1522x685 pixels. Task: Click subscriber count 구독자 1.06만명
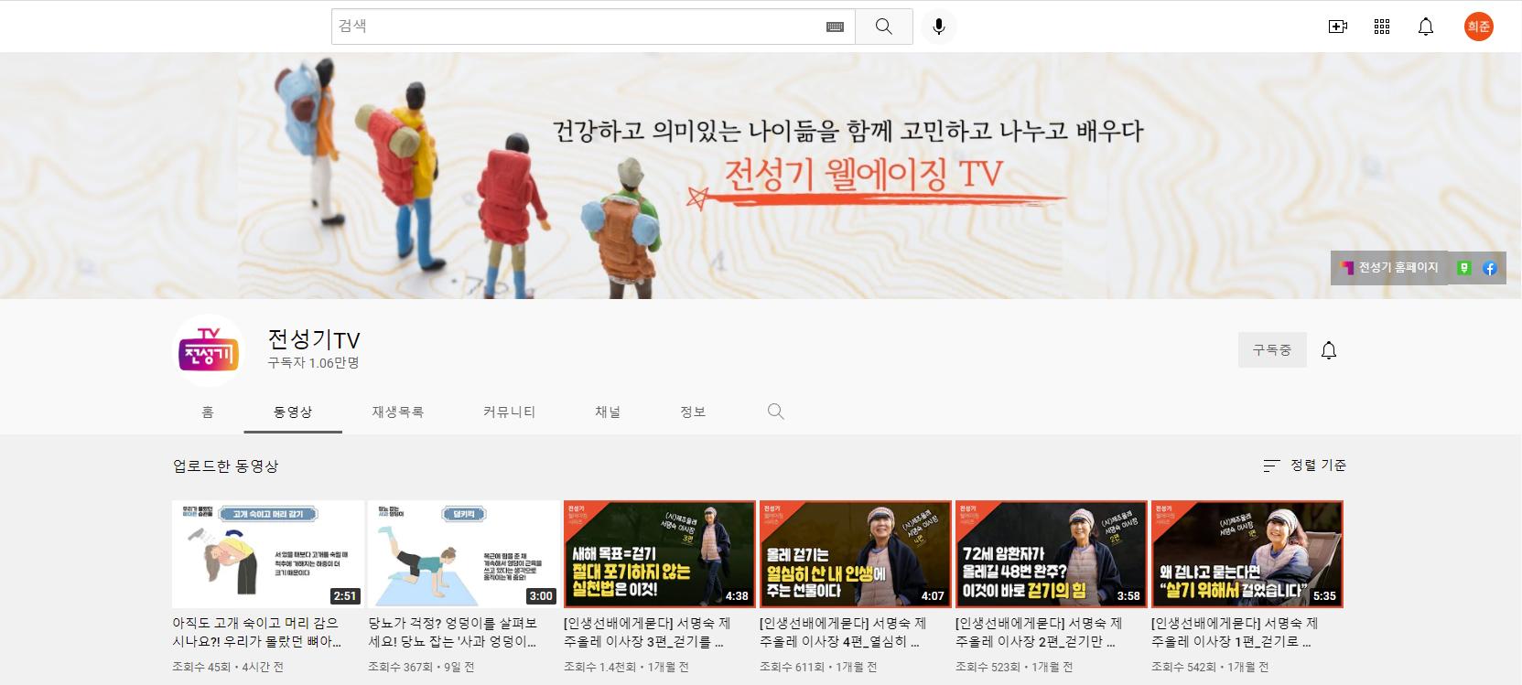coord(313,363)
